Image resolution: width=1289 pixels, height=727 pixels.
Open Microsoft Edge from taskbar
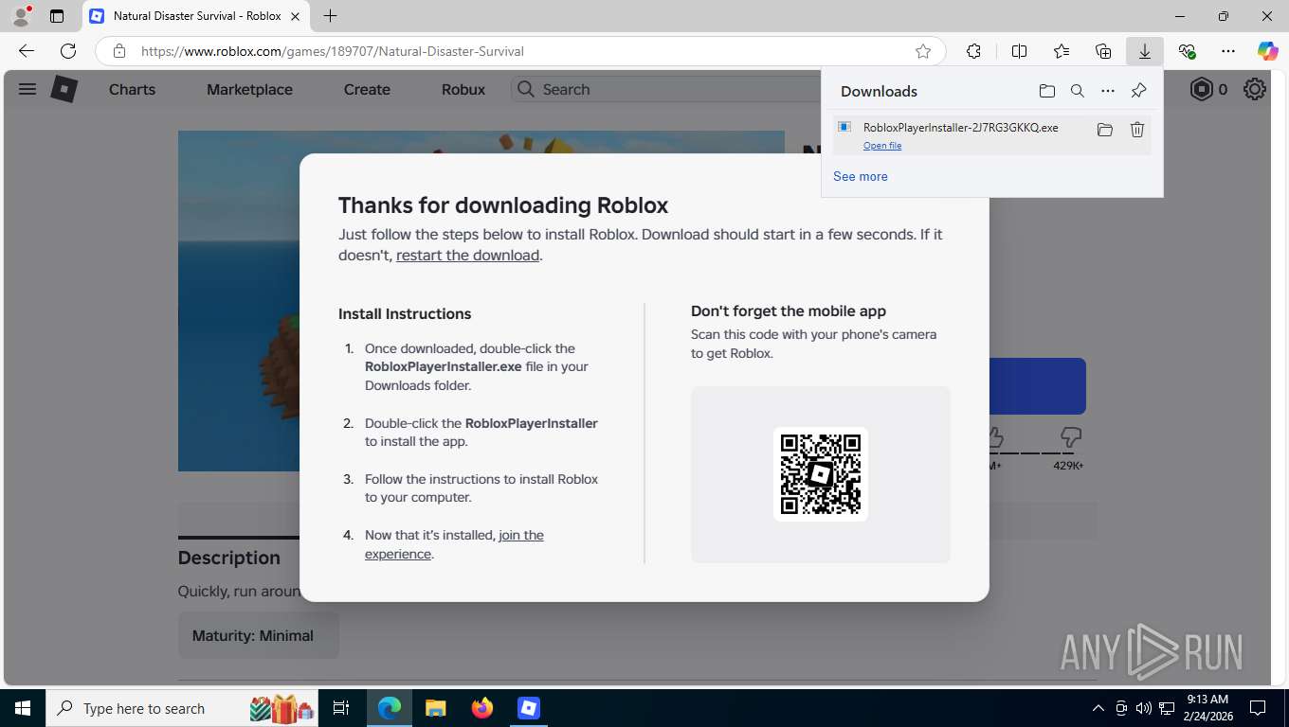[390, 708]
